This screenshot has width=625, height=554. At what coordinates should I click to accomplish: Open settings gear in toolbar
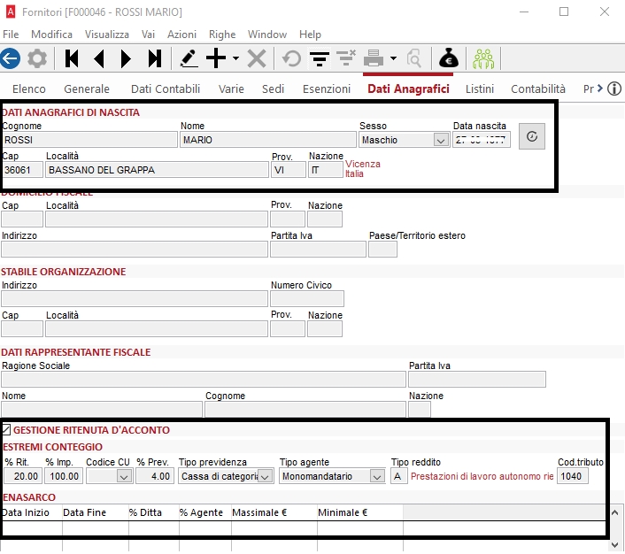point(37,58)
